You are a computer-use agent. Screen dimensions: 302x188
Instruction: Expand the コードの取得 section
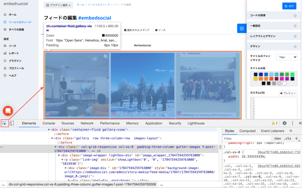click(273, 15)
